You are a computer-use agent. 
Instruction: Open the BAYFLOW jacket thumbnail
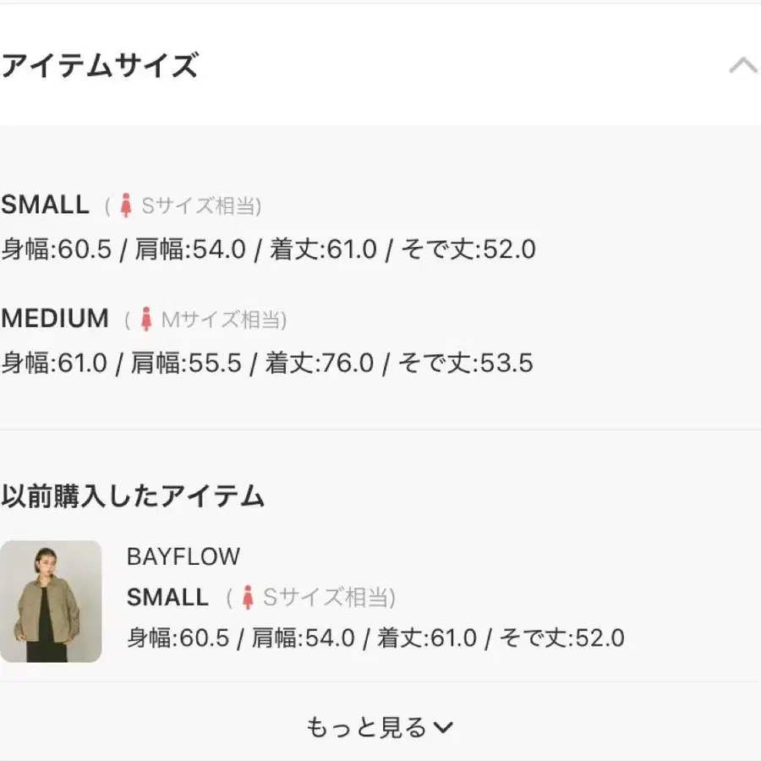(51, 601)
